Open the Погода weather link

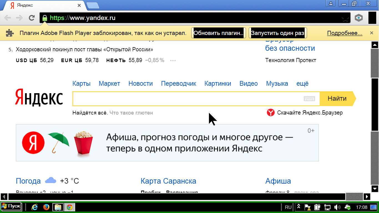[x=28, y=181]
